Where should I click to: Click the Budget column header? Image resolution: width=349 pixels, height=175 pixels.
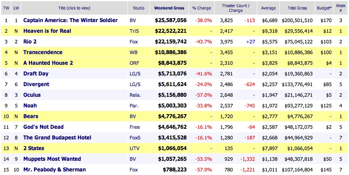[325, 8]
